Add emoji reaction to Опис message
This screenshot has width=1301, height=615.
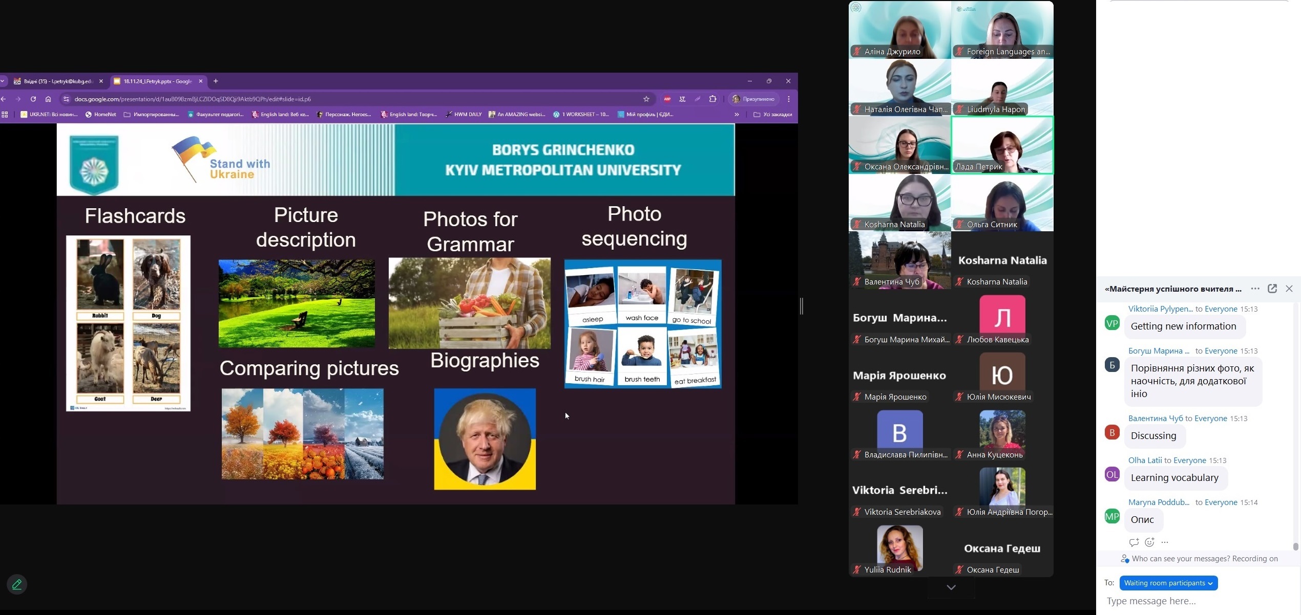1149,542
